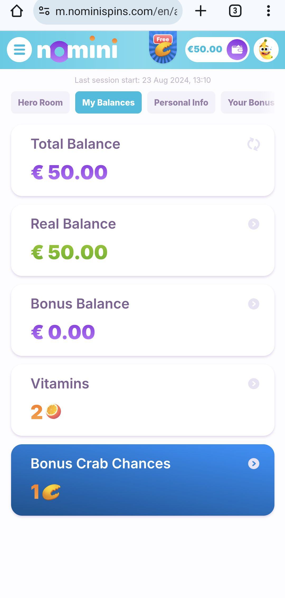Open the browser tab switcher
The height and width of the screenshot is (598, 285).
coord(235,11)
